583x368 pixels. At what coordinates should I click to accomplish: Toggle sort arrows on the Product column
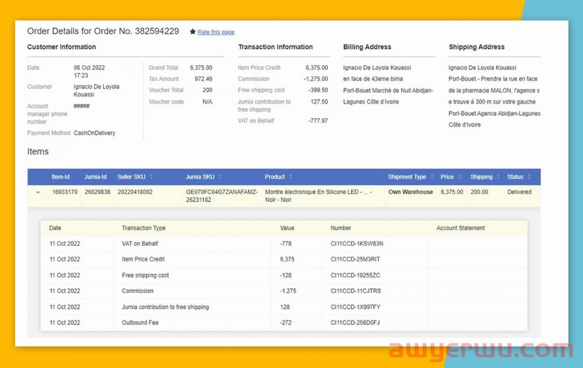pos(290,177)
